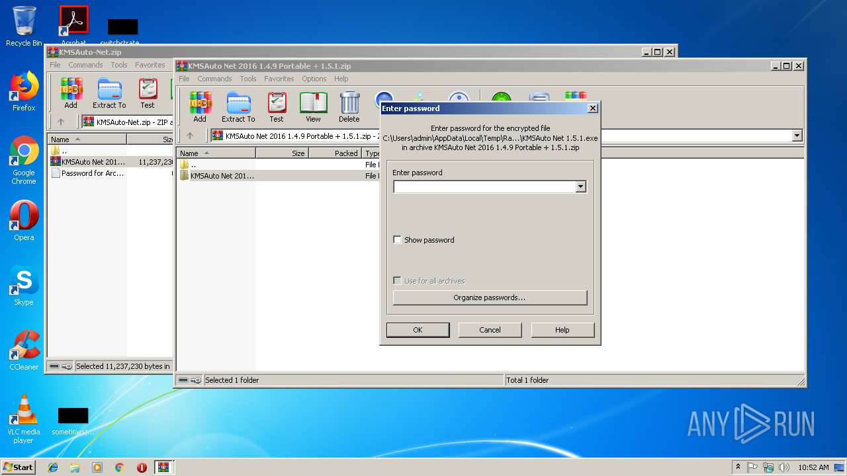Show hidden icons in the system tray
Viewport: 847px width, 476px height.
pyautogui.click(x=738, y=467)
